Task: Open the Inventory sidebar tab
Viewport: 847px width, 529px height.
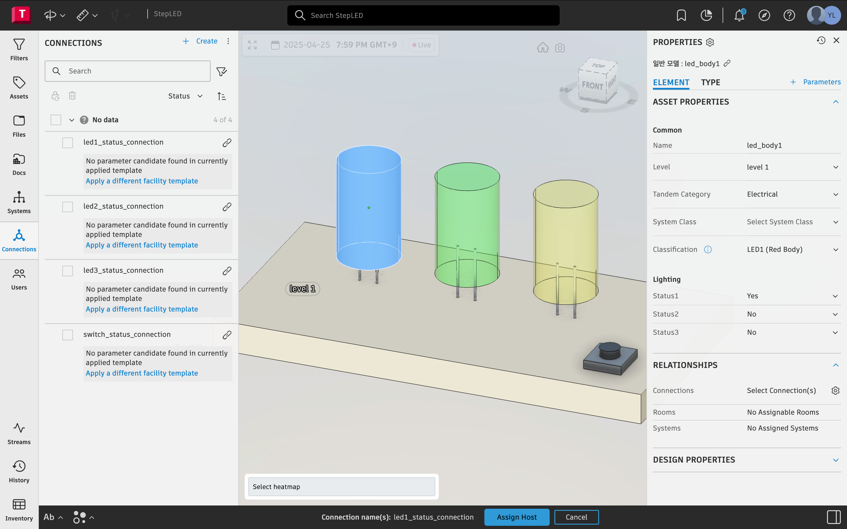Action: (19, 510)
